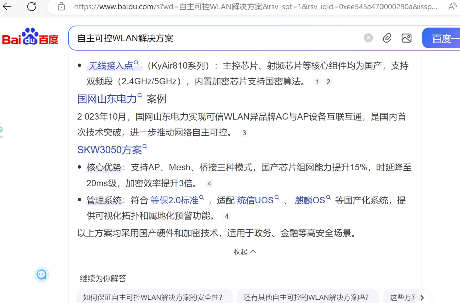
Task: Click search icon next to 无线接入点
Action: click(x=136, y=63)
